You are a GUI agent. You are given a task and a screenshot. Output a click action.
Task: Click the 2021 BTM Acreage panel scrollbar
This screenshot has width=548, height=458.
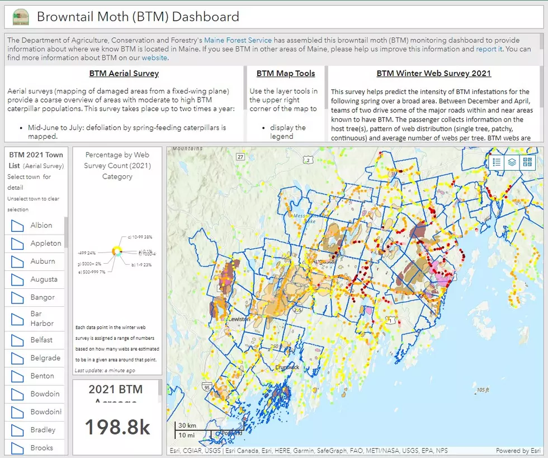[160, 387]
